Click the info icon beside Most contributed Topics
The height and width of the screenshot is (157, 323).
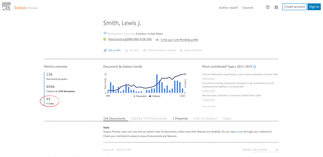pos(255,67)
